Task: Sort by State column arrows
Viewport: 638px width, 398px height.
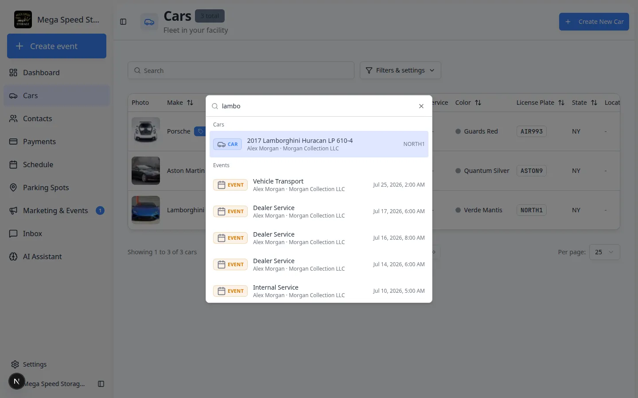Action: [x=594, y=103]
